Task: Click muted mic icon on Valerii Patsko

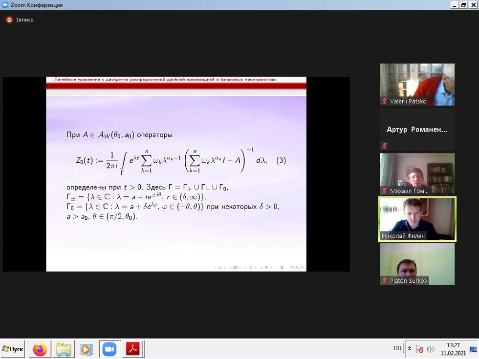Action: click(x=385, y=102)
